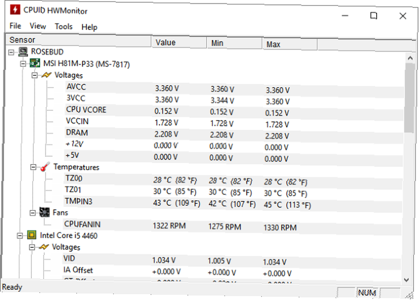Screen dimensions: 419x300
Task: Select the +12V row
Action: (234, 145)
